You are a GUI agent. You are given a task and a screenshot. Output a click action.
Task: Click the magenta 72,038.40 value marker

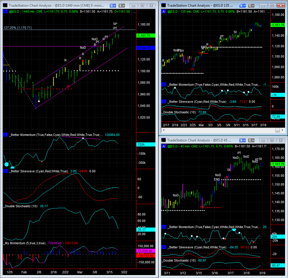pos(146,251)
